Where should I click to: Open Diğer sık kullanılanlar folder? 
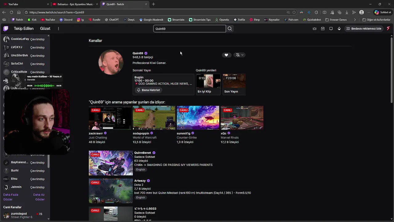coord(376,20)
